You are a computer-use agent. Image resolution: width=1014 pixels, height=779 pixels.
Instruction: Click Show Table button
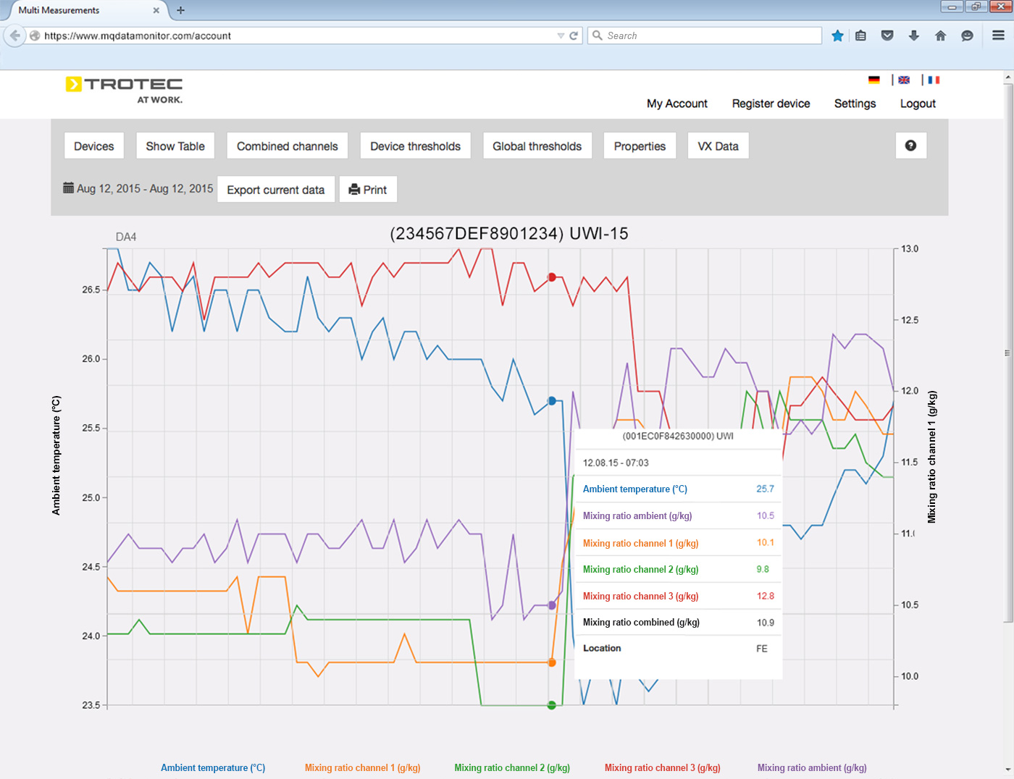click(175, 146)
